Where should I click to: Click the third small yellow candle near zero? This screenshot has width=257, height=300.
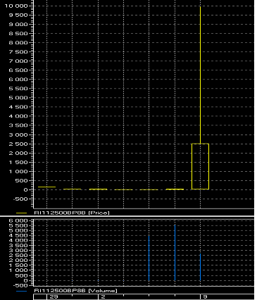(98, 189)
